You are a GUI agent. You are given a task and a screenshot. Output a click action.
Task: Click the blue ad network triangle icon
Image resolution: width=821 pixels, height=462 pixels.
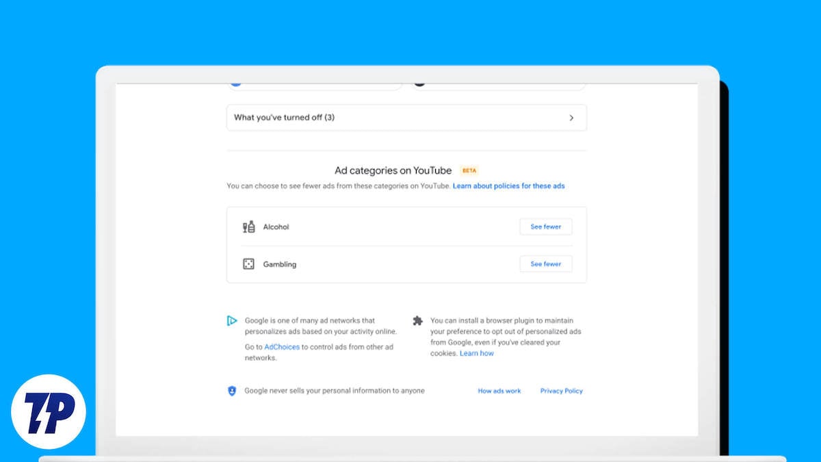[232, 320]
